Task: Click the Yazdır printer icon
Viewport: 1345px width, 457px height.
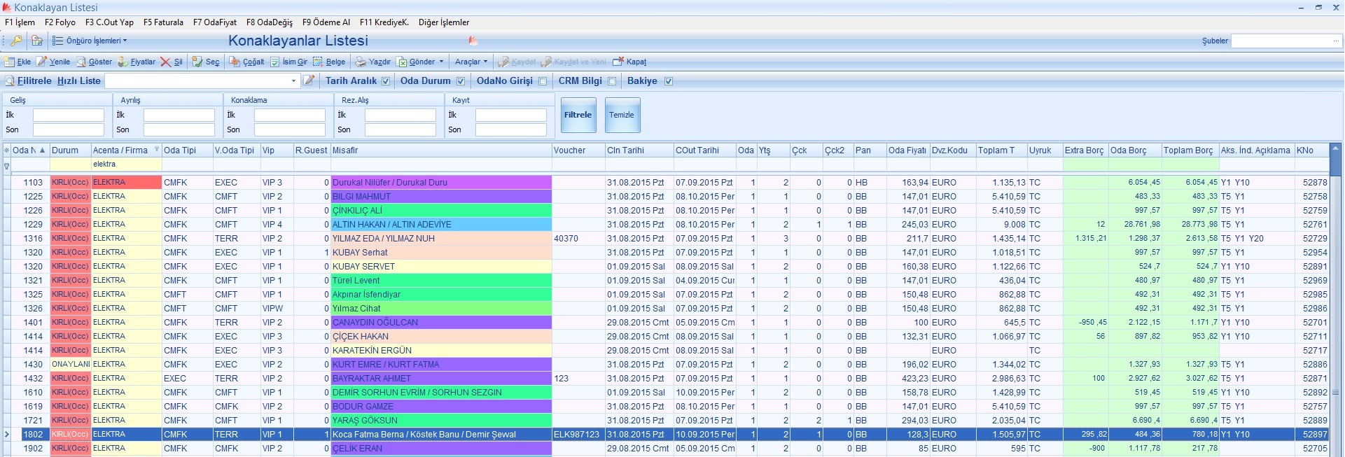Action: tap(361, 62)
